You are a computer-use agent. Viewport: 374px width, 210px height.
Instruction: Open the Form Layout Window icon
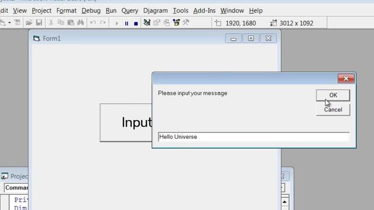click(x=167, y=23)
